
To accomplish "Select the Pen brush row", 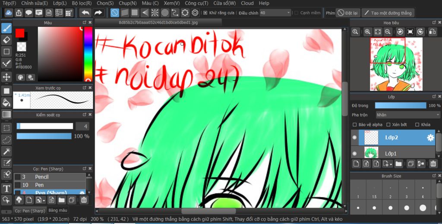I will 50,185.
